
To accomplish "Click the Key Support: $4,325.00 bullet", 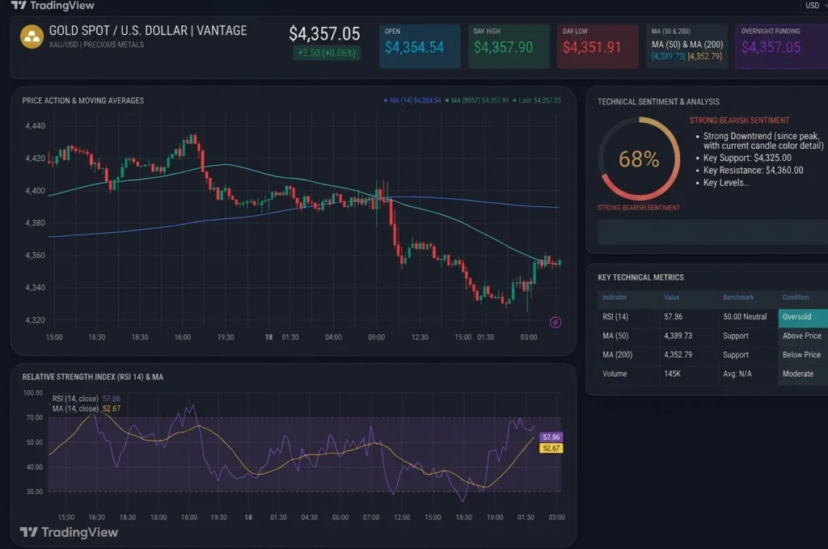I will 747,158.
